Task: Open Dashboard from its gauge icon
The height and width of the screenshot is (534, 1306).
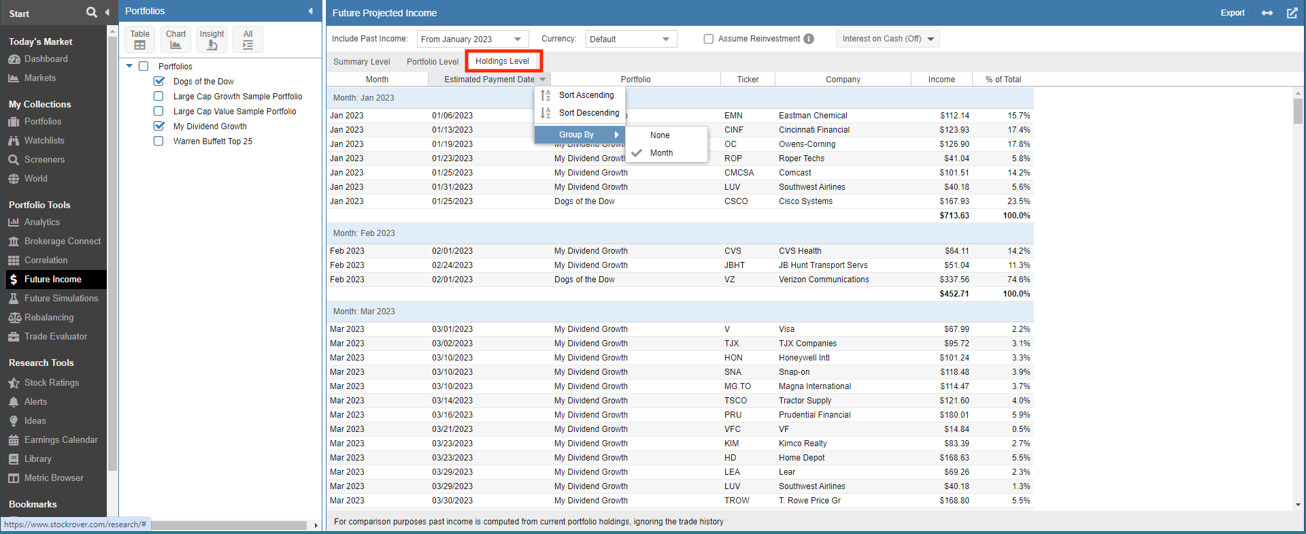Action: click(x=14, y=59)
